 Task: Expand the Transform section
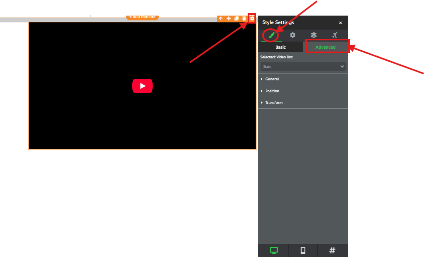click(303, 103)
